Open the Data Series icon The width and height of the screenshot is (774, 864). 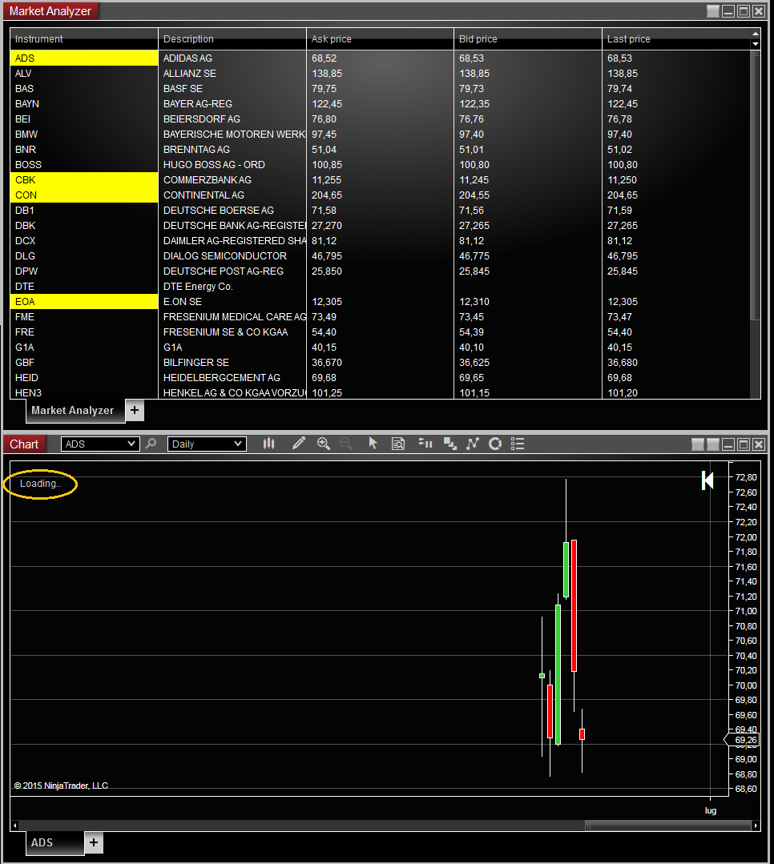pyautogui.click(x=449, y=444)
